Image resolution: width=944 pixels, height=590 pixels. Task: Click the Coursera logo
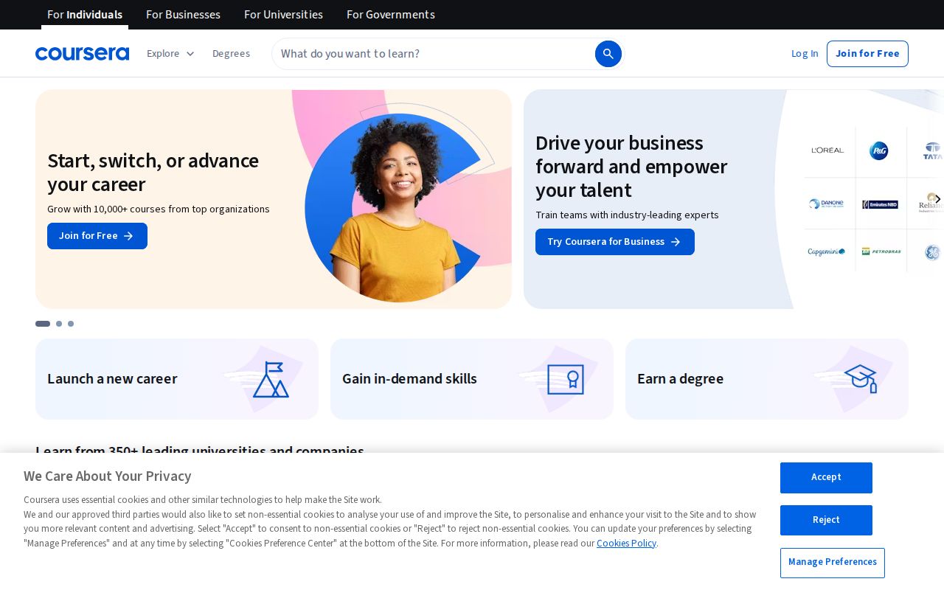82,53
